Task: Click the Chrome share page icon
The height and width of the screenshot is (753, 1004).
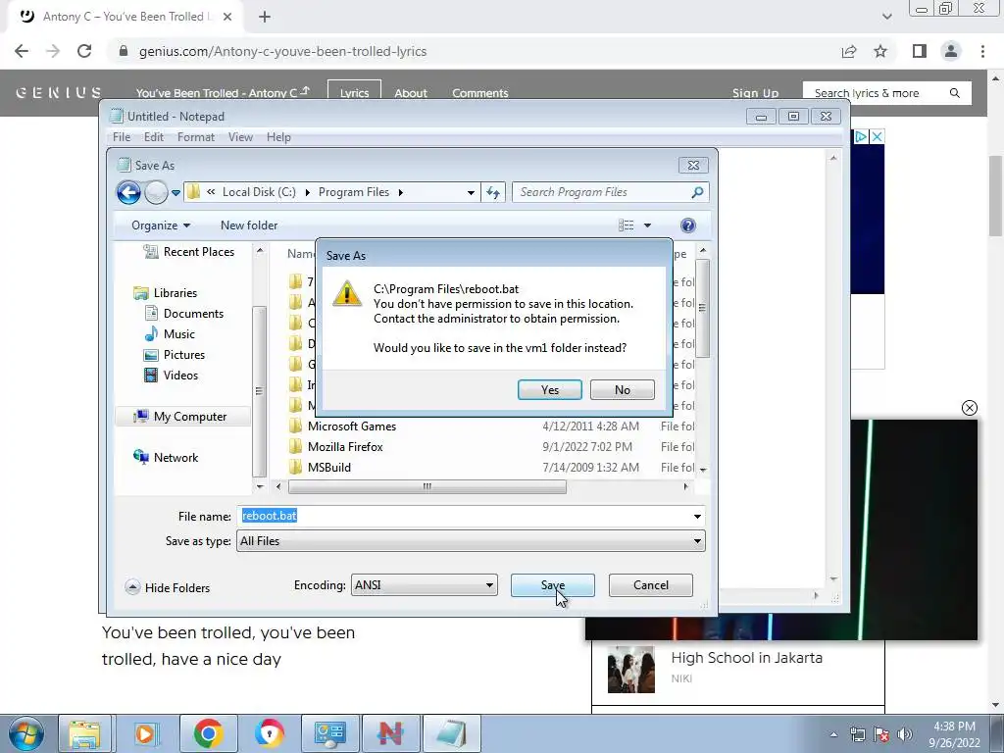Action: 849,51
